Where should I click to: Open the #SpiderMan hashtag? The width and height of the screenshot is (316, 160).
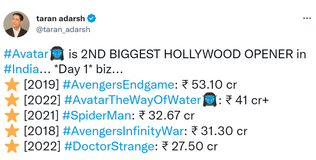click(x=97, y=116)
